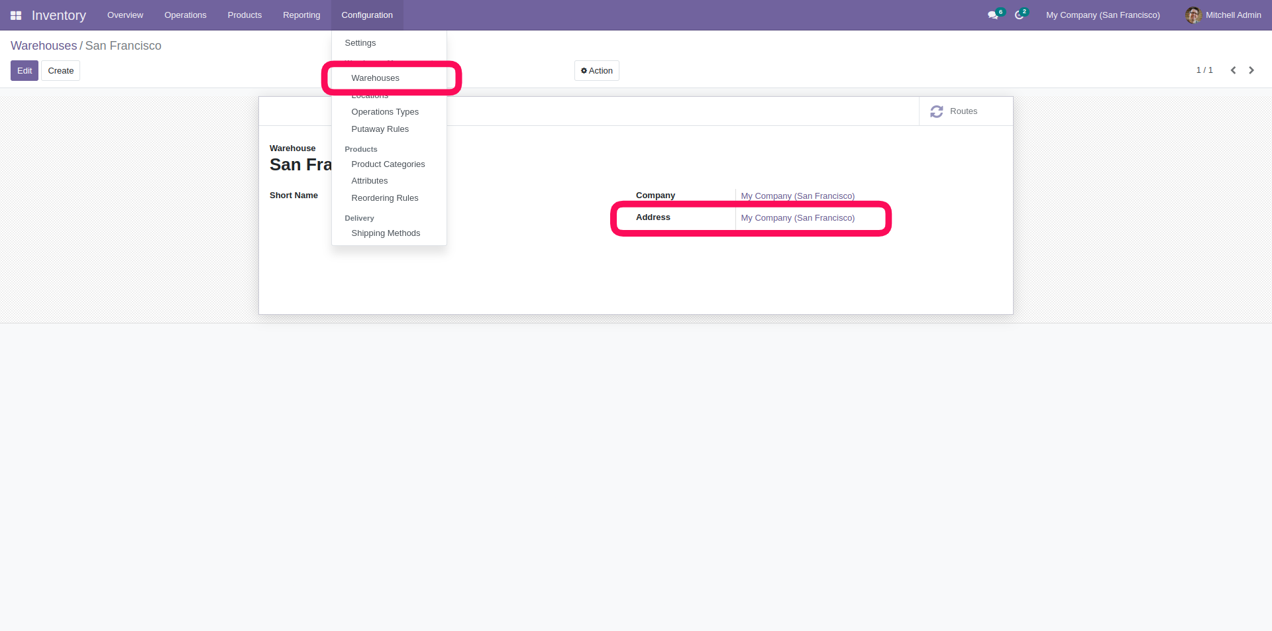The image size is (1272, 631).
Task: Follow the Address My Company link
Action: pos(797,218)
